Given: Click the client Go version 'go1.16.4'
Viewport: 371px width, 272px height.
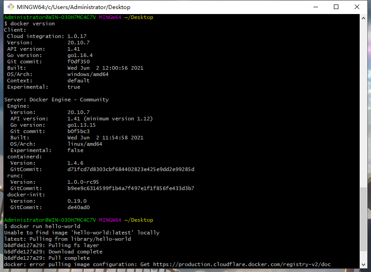Looking at the screenshot, I should [x=80, y=55].
